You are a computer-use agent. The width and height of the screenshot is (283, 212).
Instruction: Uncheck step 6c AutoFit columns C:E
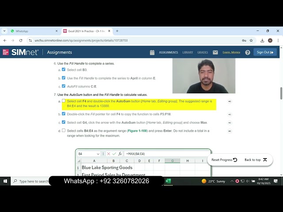pyautogui.click(x=64, y=86)
